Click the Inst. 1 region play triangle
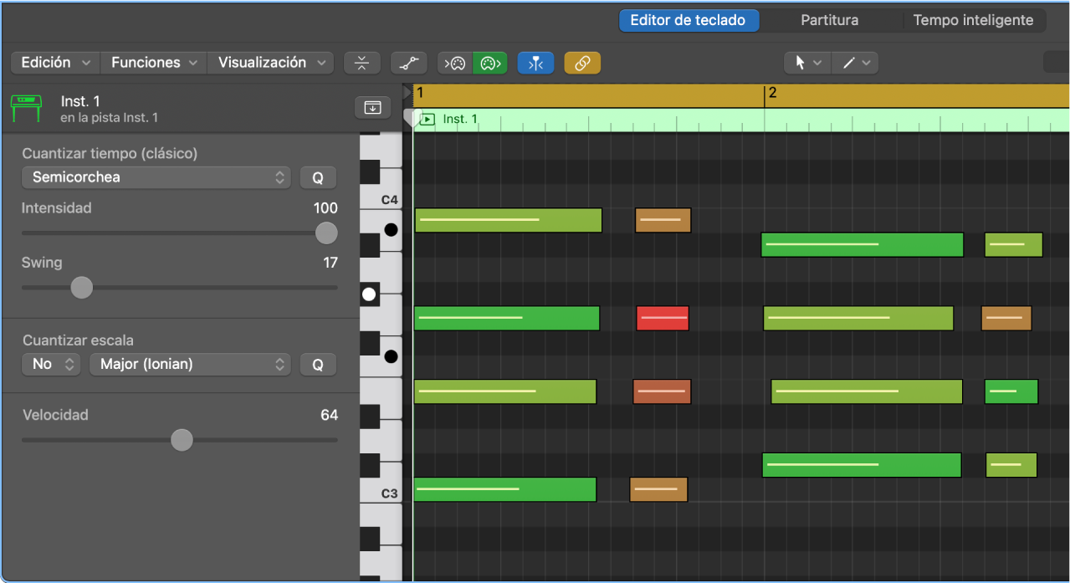 (427, 119)
